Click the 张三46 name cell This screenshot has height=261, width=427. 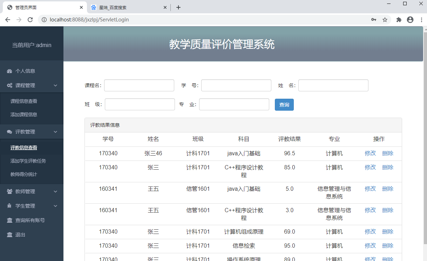153,153
